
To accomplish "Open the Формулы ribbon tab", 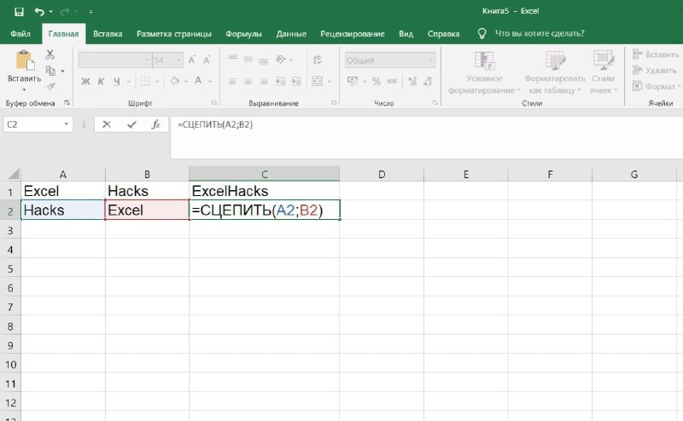I will coord(243,34).
